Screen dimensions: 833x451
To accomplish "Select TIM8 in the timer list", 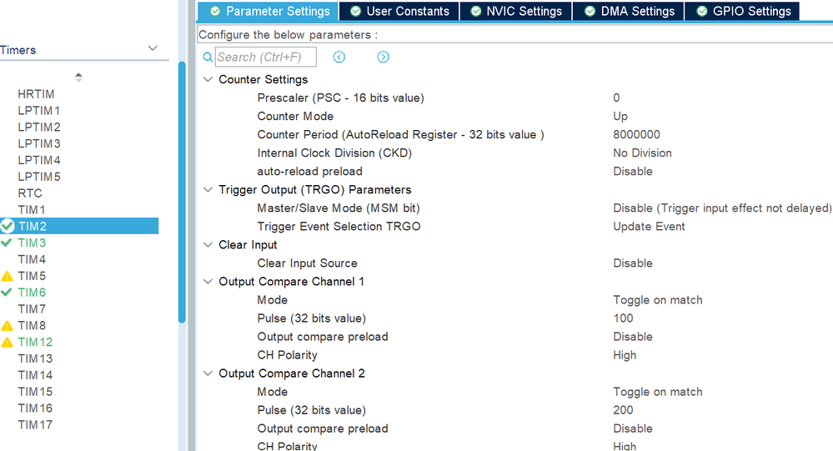I will pos(32,325).
